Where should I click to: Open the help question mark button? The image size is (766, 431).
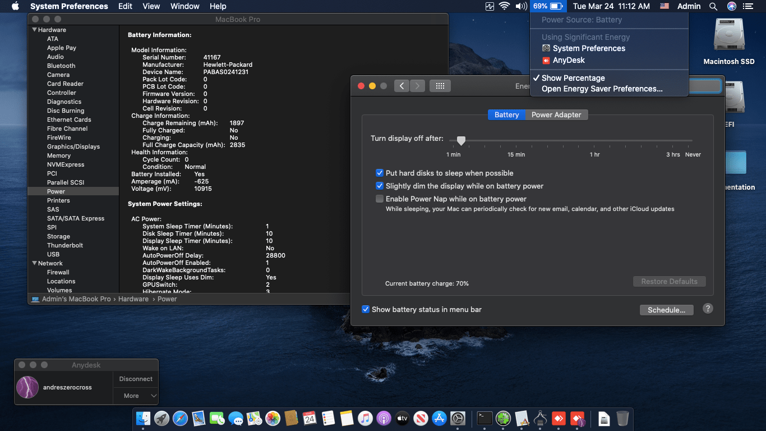coord(708,309)
